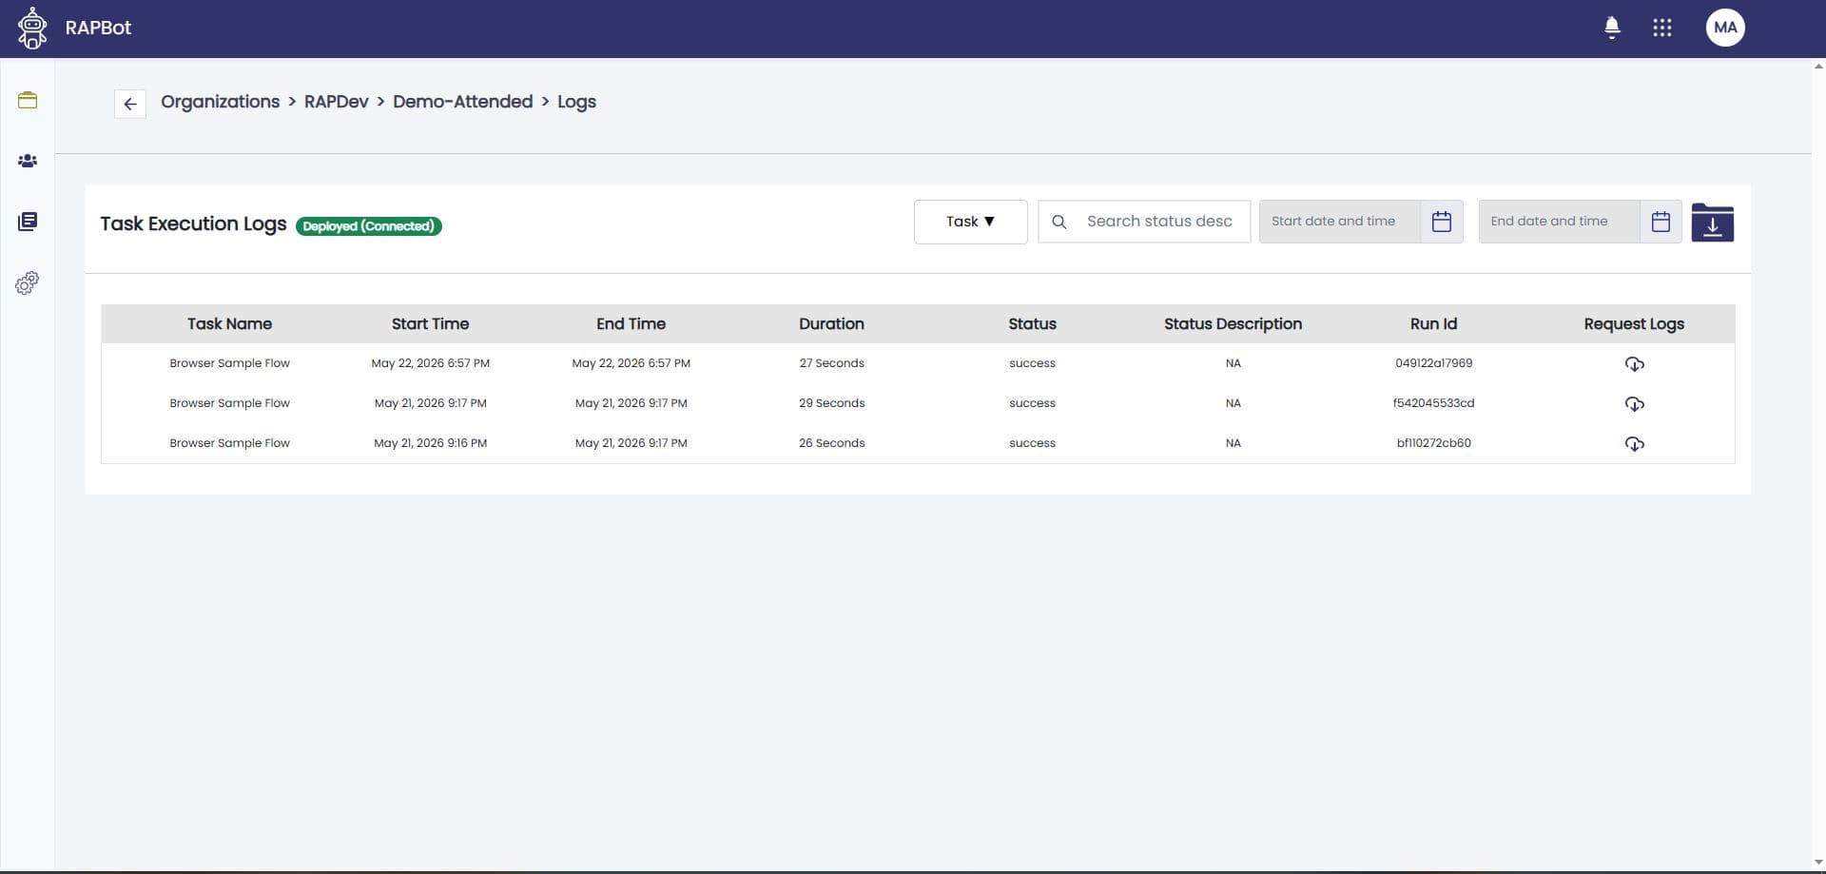Open the end date calendar picker
1826x874 pixels.
pos(1661,222)
